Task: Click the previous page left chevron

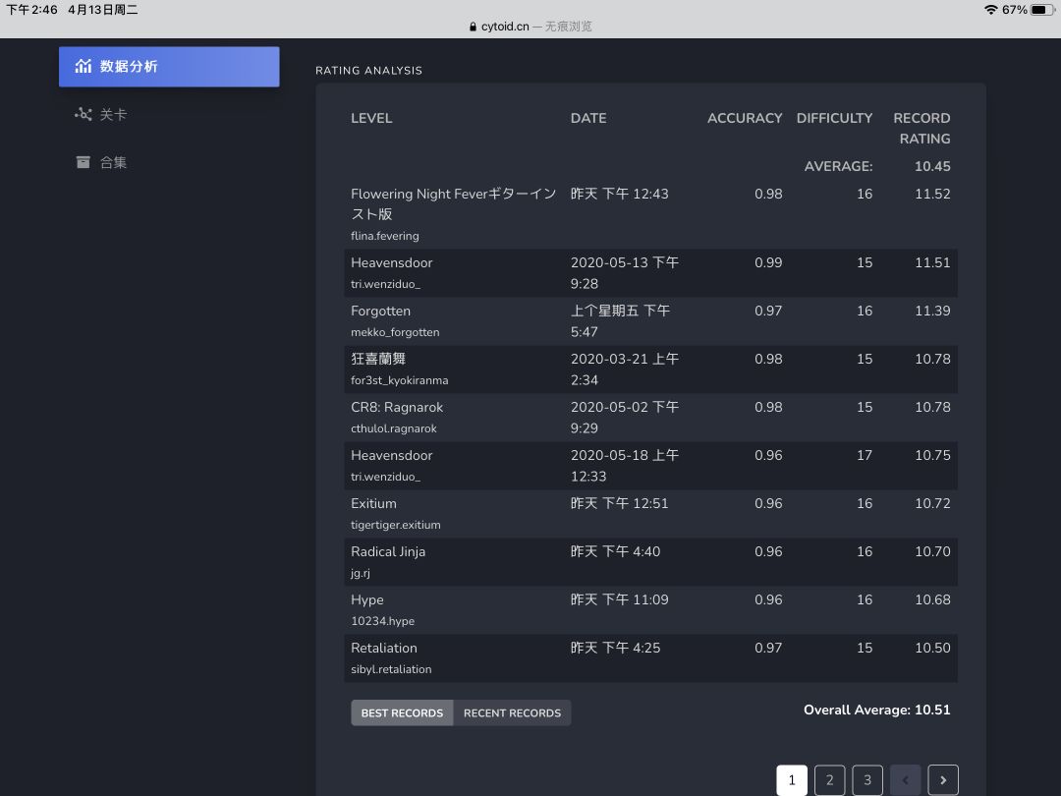Action: coord(906,779)
